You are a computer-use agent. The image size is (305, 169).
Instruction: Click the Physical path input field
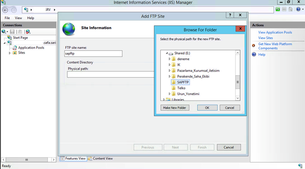click(111, 74)
